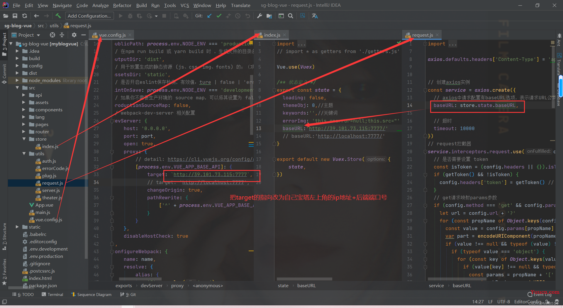Click the locate file crosshair icon in Project panel
This screenshot has width=563, height=308.
click(52, 35)
